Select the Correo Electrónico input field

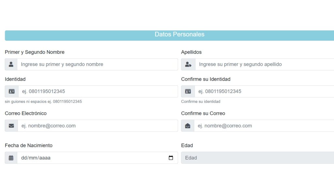(x=98, y=126)
